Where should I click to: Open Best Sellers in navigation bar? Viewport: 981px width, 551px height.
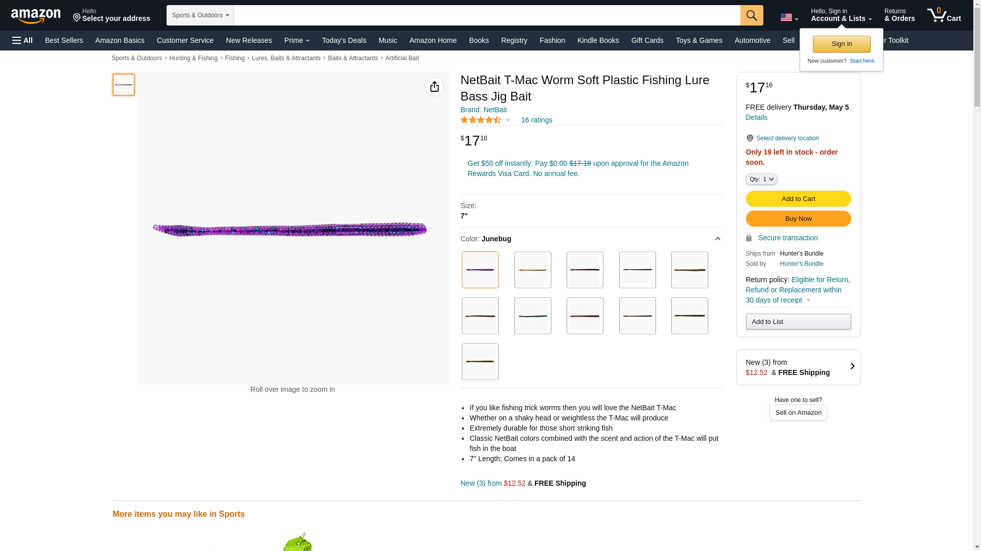[64, 40]
